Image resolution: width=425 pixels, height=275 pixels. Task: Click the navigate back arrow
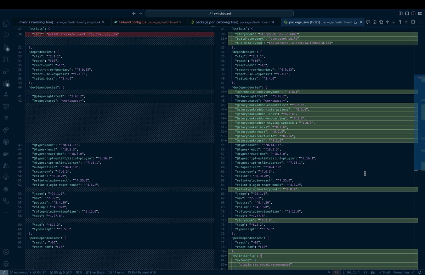(x=134, y=13)
